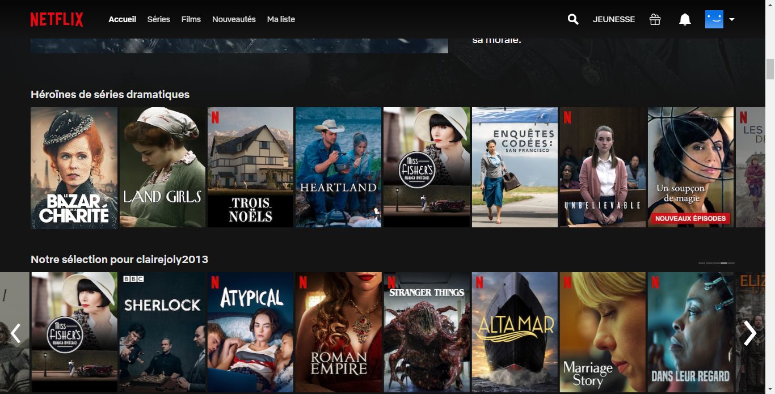This screenshot has height=394, width=775.
Task: Click the blue smiley profile avatar
Action: (714, 19)
